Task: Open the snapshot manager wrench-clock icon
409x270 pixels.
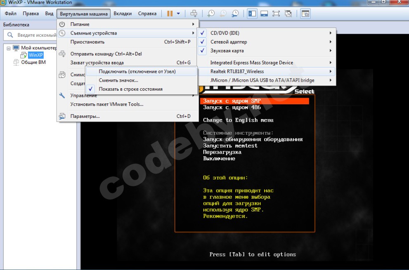Action: pyautogui.click(x=235, y=14)
